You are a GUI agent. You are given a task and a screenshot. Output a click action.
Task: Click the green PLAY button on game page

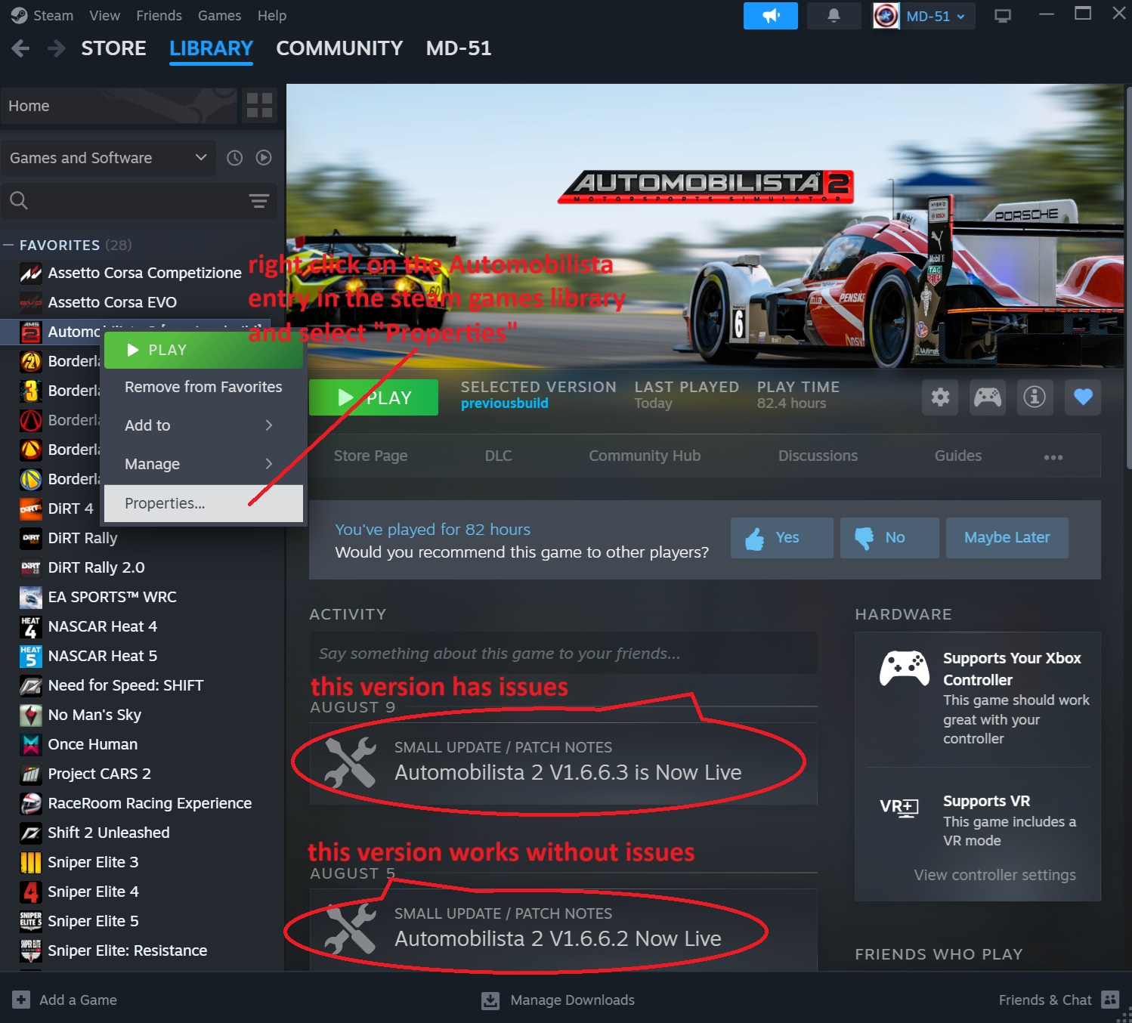(x=373, y=397)
